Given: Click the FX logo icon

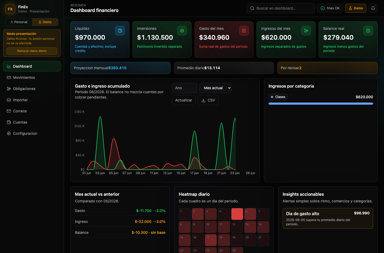Looking at the screenshot, I should coord(10,9).
